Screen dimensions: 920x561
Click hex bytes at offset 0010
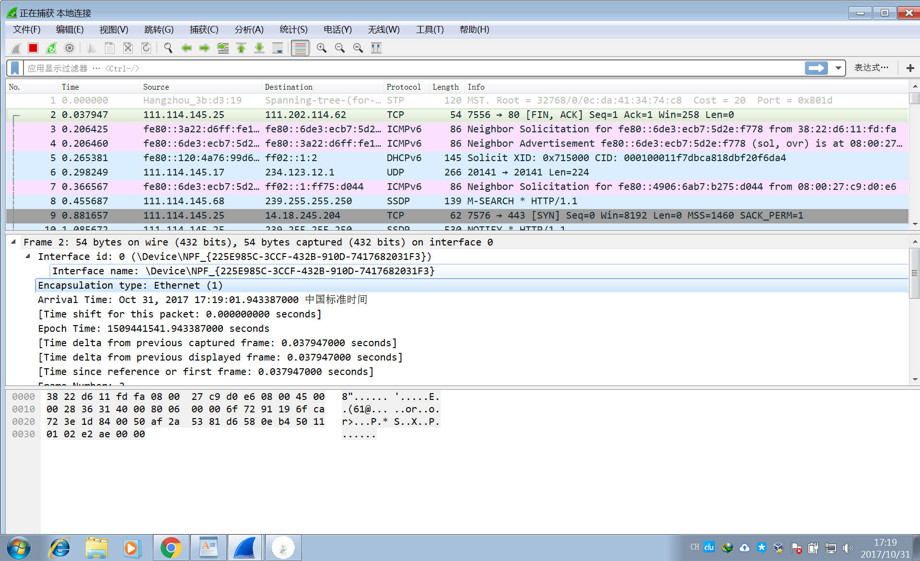[x=185, y=409]
